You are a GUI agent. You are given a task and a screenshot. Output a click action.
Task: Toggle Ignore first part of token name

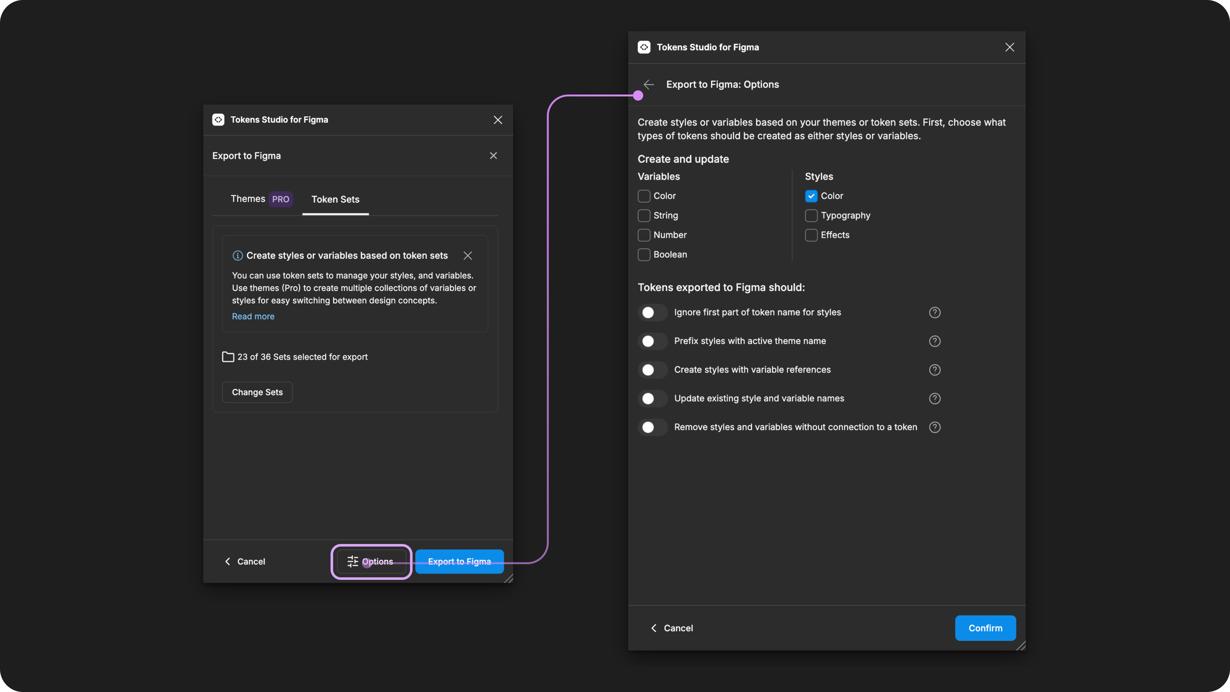pos(652,312)
